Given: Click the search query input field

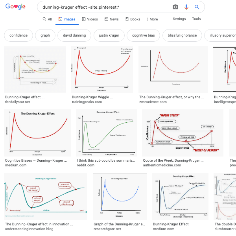Looking at the screenshot, I should 102,7.
